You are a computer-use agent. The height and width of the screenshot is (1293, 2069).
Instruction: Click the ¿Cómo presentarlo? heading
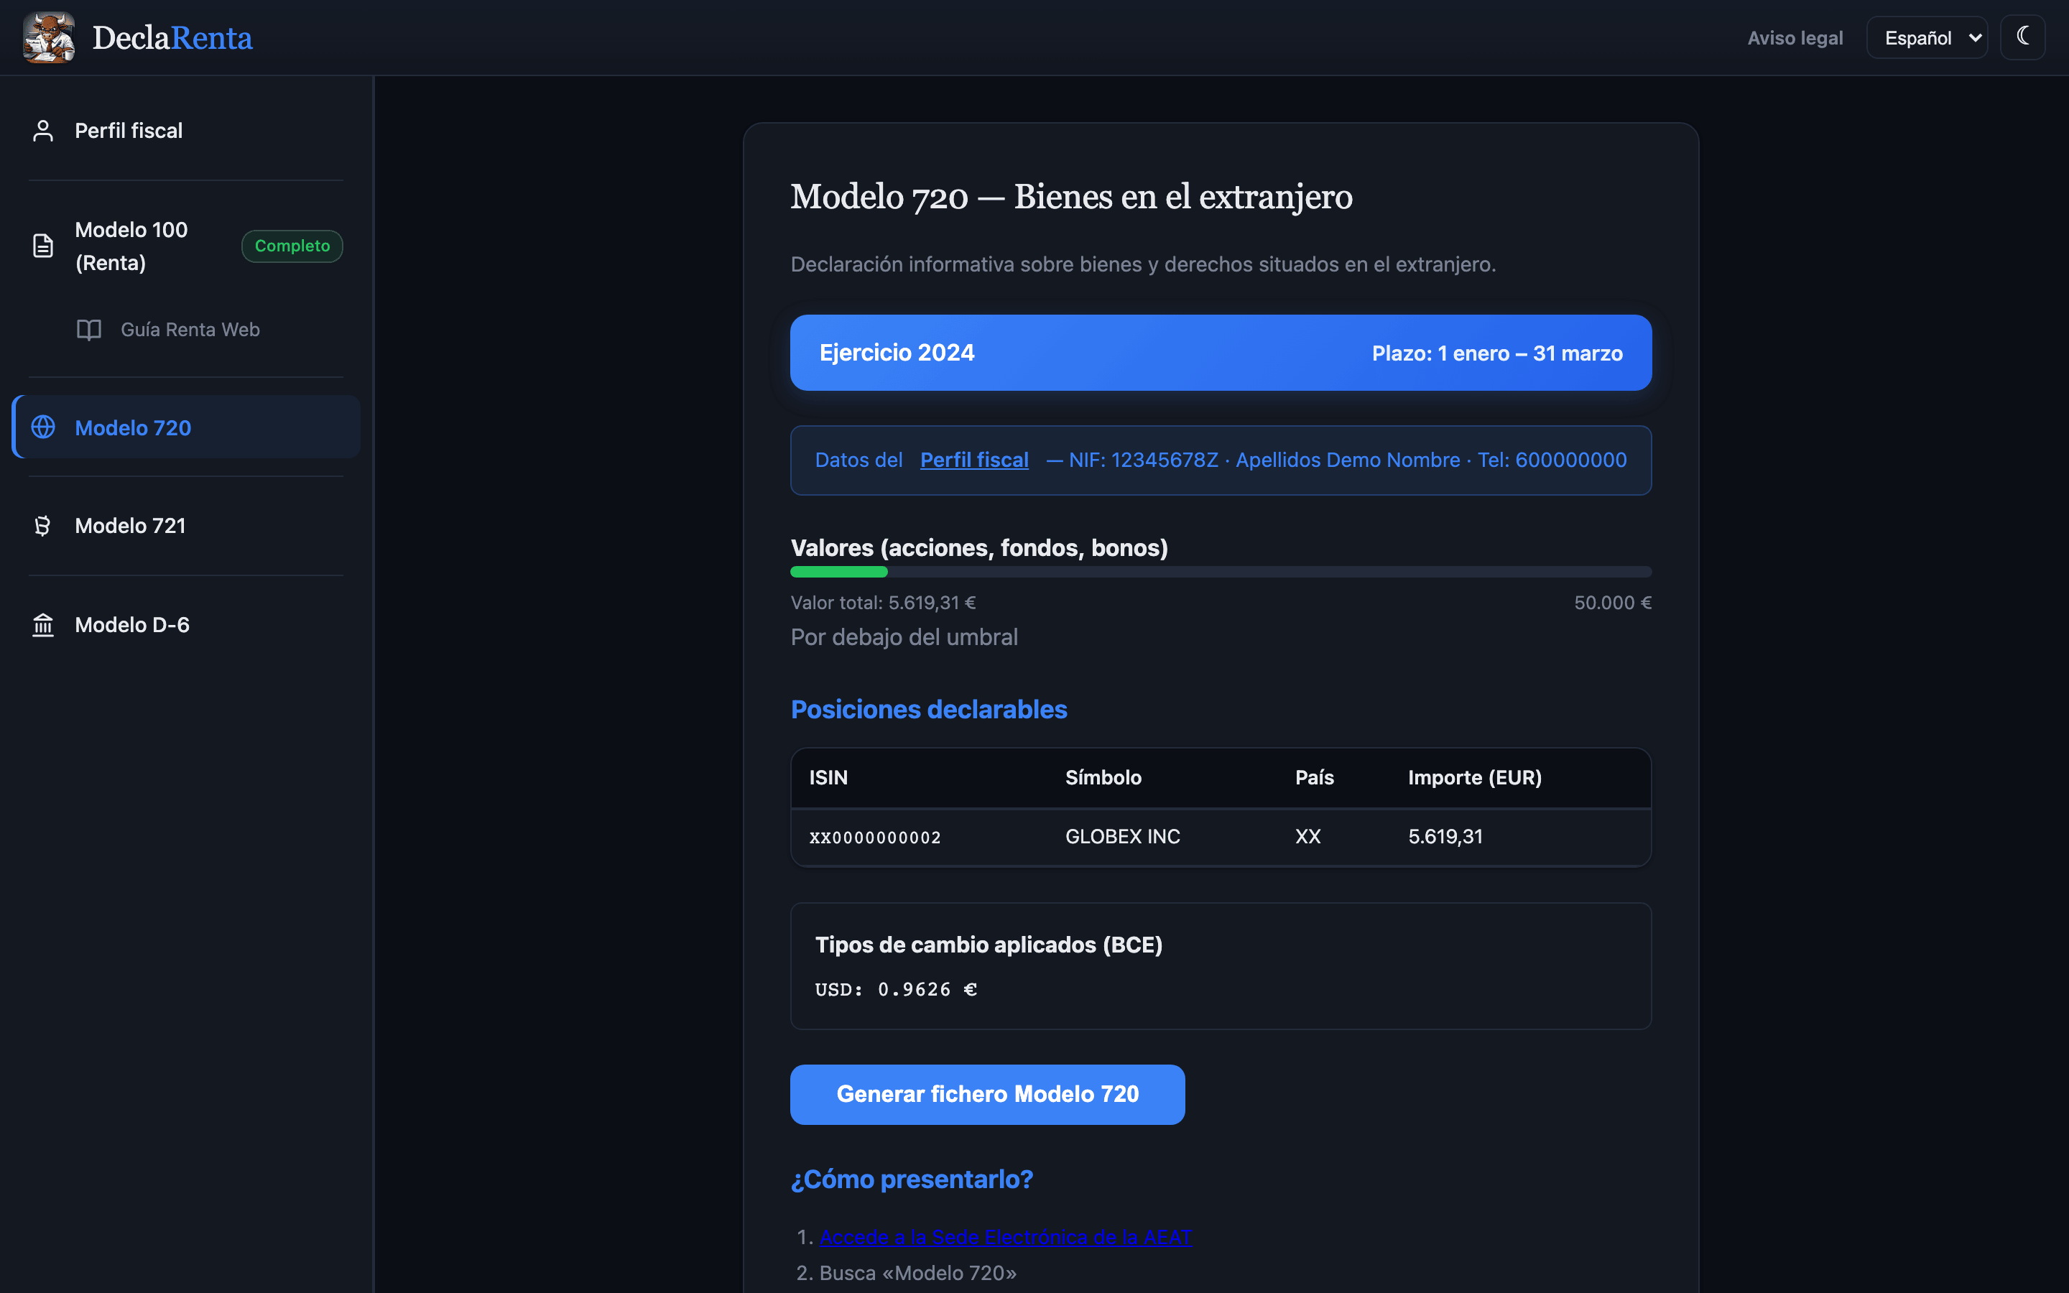912,1180
